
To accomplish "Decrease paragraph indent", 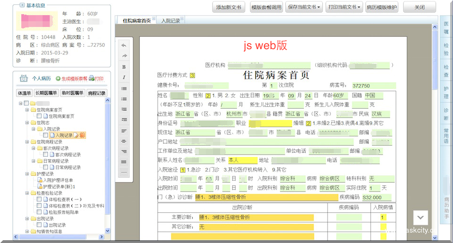I will [x=124, y=109].
